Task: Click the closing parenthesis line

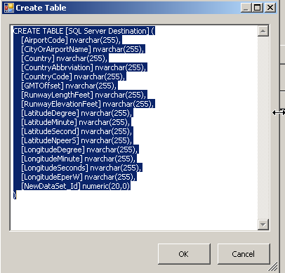Action: (15, 195)
